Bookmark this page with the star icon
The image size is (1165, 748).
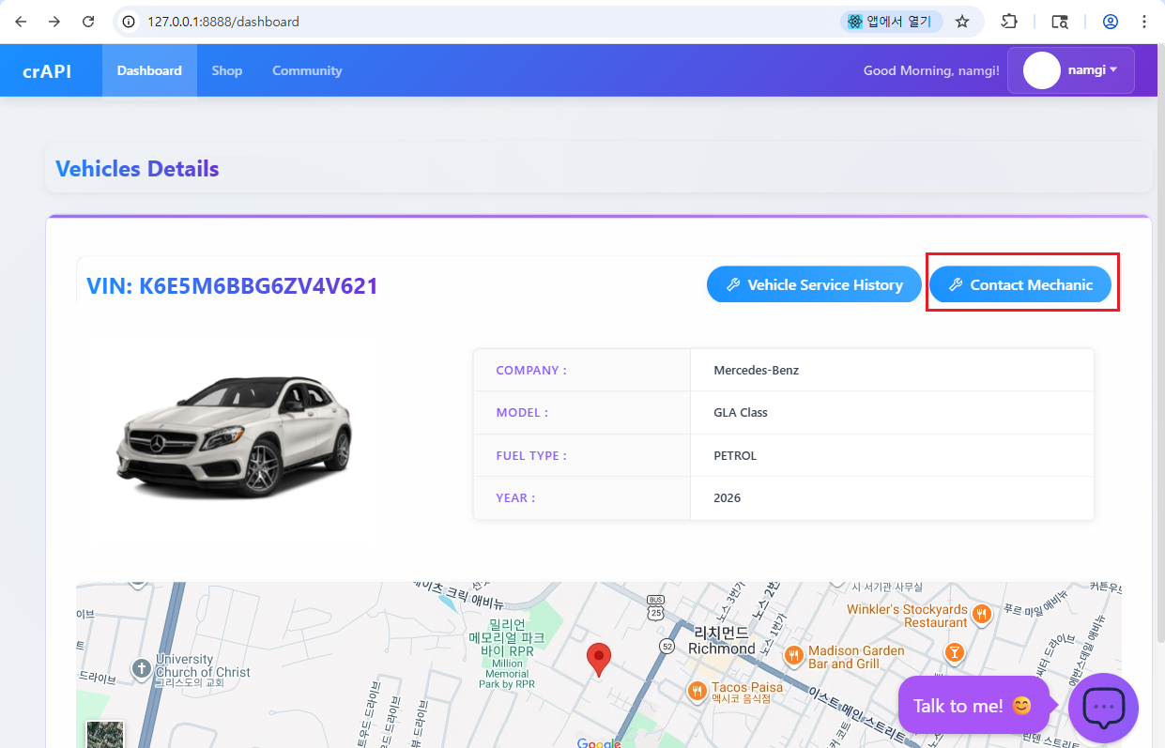[x=962, y=22]
